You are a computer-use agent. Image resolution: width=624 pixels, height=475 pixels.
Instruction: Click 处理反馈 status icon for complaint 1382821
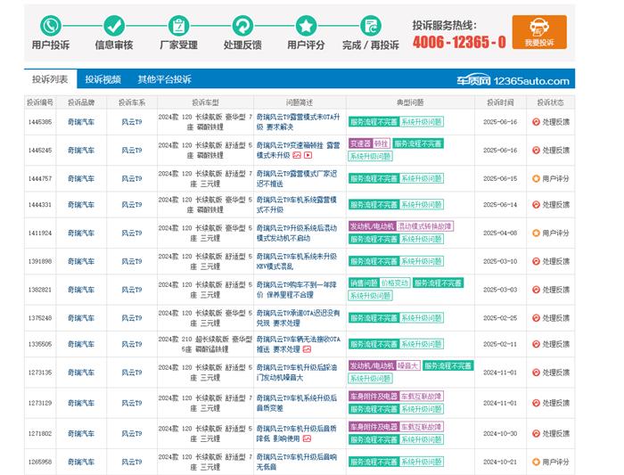pyautogui.click(x=536, y=290)
